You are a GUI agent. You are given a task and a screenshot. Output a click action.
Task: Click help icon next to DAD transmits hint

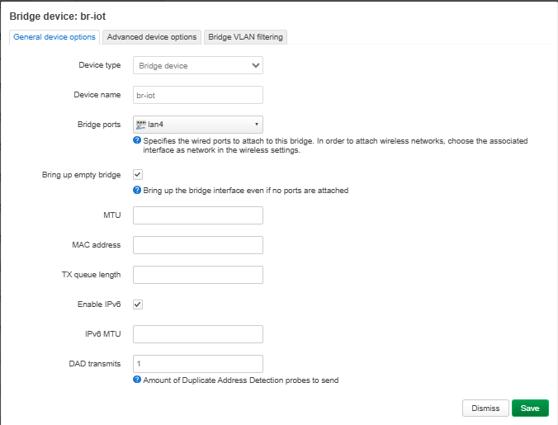[137, 380]
